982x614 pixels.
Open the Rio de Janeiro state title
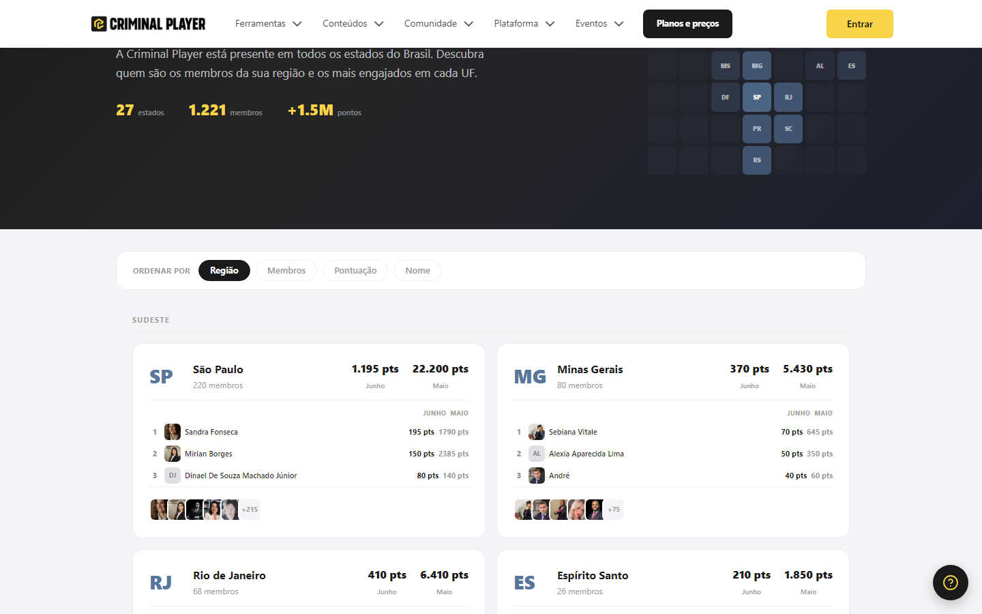(x=229, y=575)
